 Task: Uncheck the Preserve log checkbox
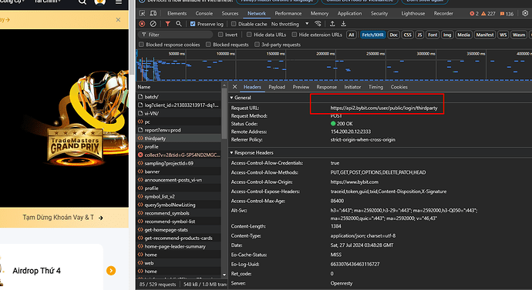193,24
